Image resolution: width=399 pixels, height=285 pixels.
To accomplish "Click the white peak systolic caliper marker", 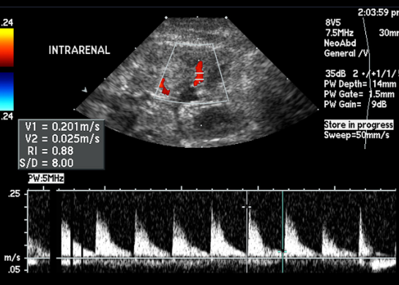I will coord(246,207).
